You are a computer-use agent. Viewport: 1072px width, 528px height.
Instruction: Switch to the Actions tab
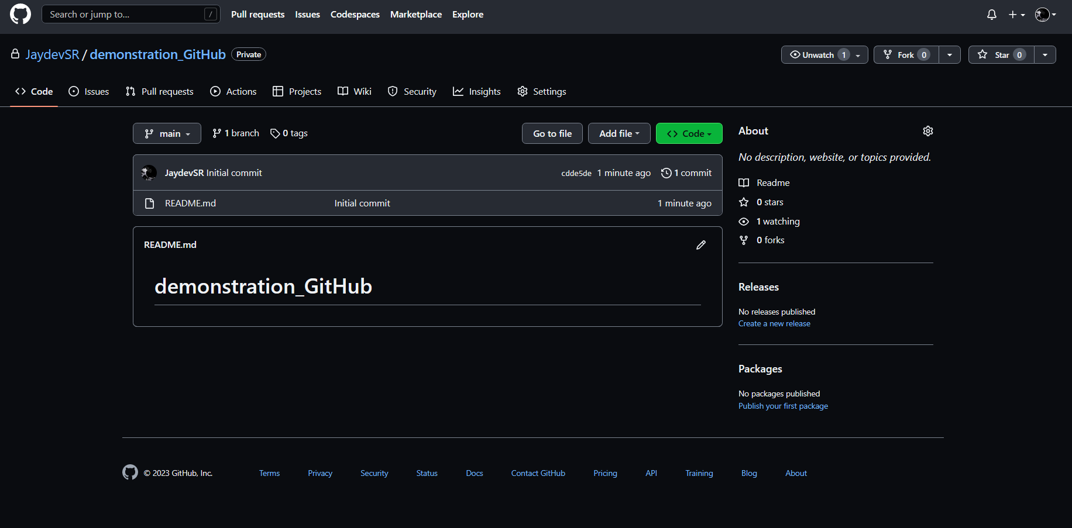[233, 91]
